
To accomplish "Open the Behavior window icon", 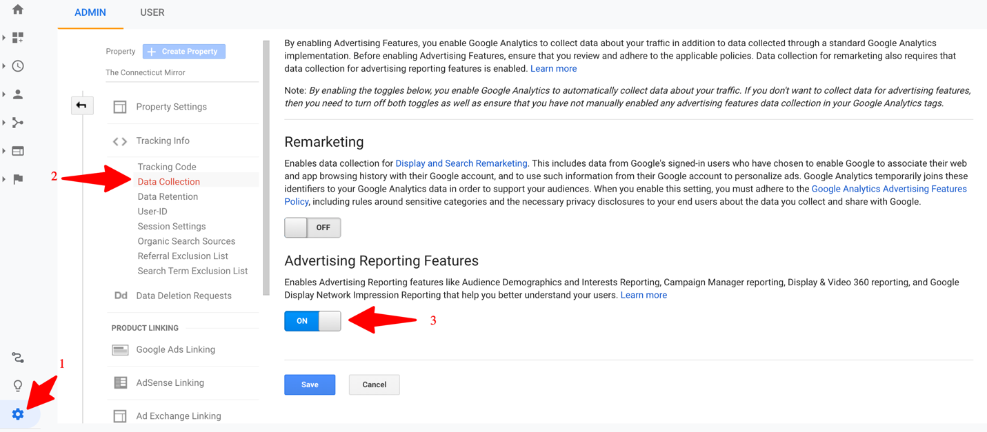I will click(x=18, y=151).
